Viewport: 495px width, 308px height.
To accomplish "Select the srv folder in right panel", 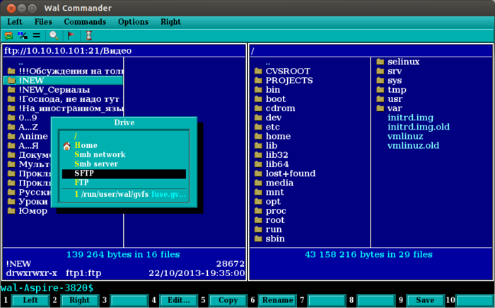I will click(431, 71).
